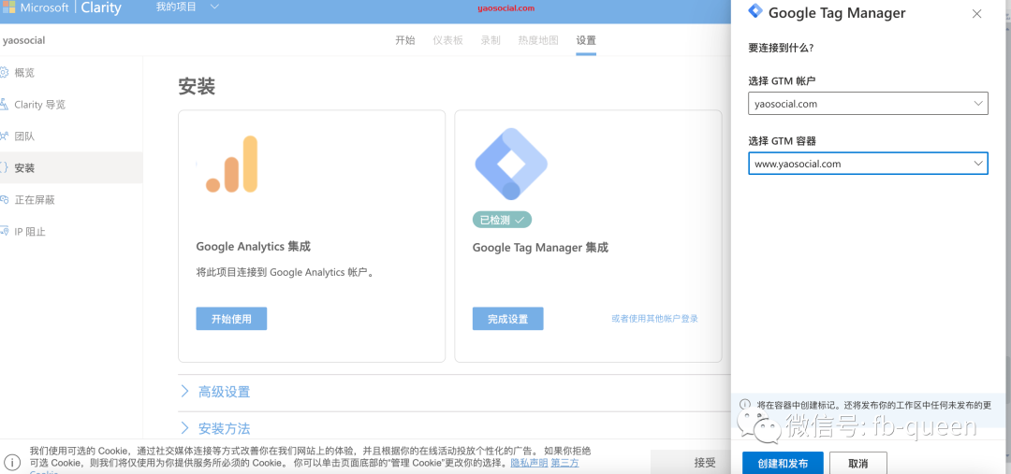Expand the 高级设置 section
The height and width of the screenshot is (474, 1011).
pos(224,392)
